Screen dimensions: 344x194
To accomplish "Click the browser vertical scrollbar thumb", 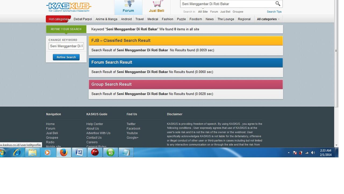I will click(336, 54).
